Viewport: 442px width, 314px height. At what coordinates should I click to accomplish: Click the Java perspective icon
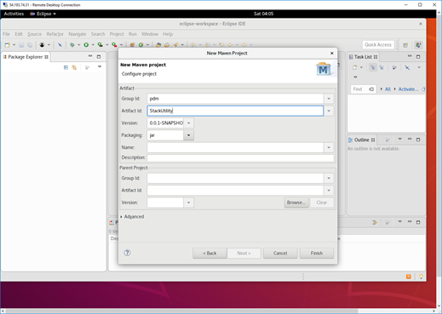click(x=418, y=45)
